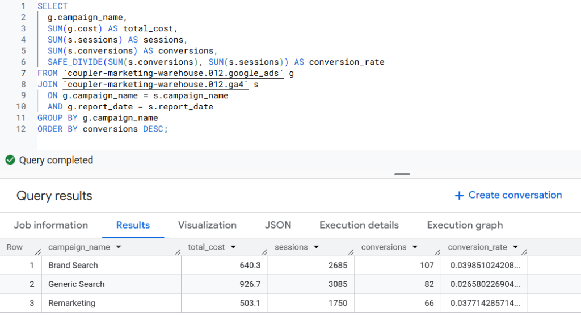
Task: Open the Job information tab
Action: [x=50, y=225]
